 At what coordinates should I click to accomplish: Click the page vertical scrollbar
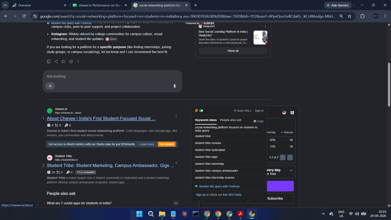[x=389, y=85]
